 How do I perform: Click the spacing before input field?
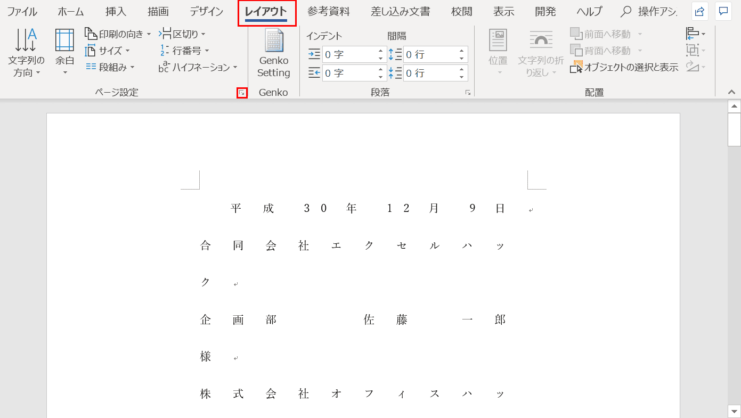coord(430,54)
